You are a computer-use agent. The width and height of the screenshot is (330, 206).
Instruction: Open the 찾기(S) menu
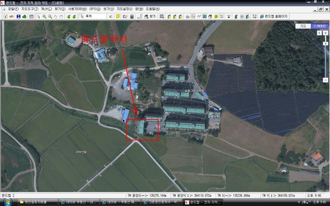60,9
